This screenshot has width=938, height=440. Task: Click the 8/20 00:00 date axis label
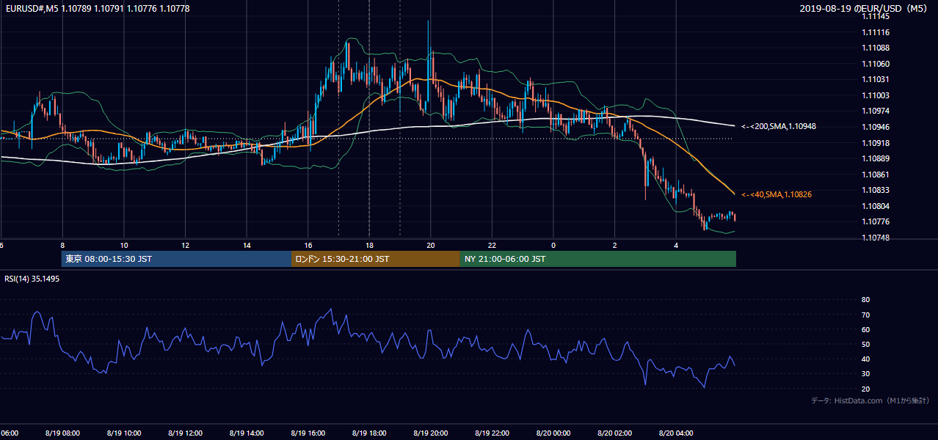[553, 433]
